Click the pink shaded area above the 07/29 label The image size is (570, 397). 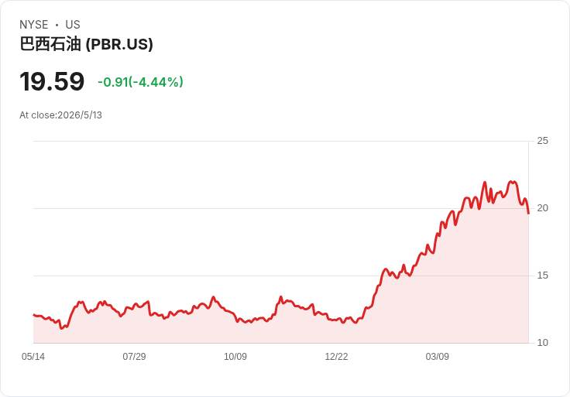(134, 325)
